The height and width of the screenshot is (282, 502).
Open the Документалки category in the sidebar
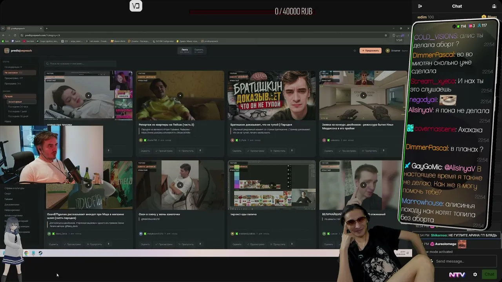point(12,204)
